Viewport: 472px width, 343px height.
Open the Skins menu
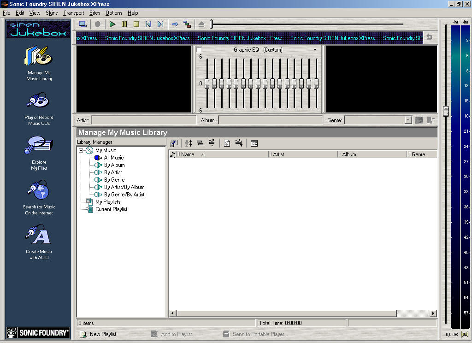pyautogui.click(x=52, y=13)
